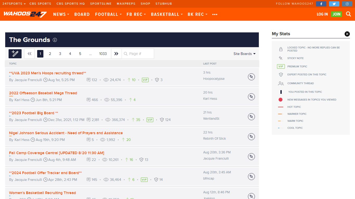This screenshot has width=355, height=199.
Task: Open the Women's Basketball Recruiting Thread
Action: click(43, 193)
